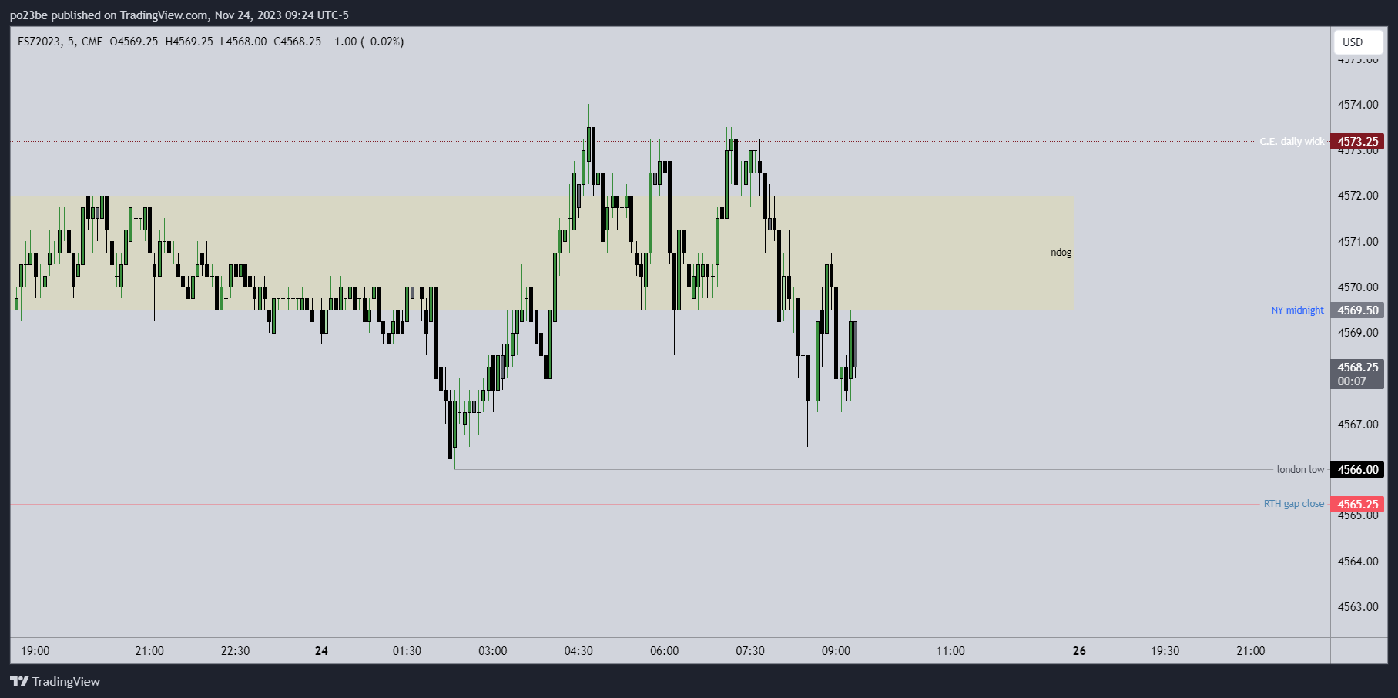Click the red 4573.25 price tag

tap(1357, 142)
